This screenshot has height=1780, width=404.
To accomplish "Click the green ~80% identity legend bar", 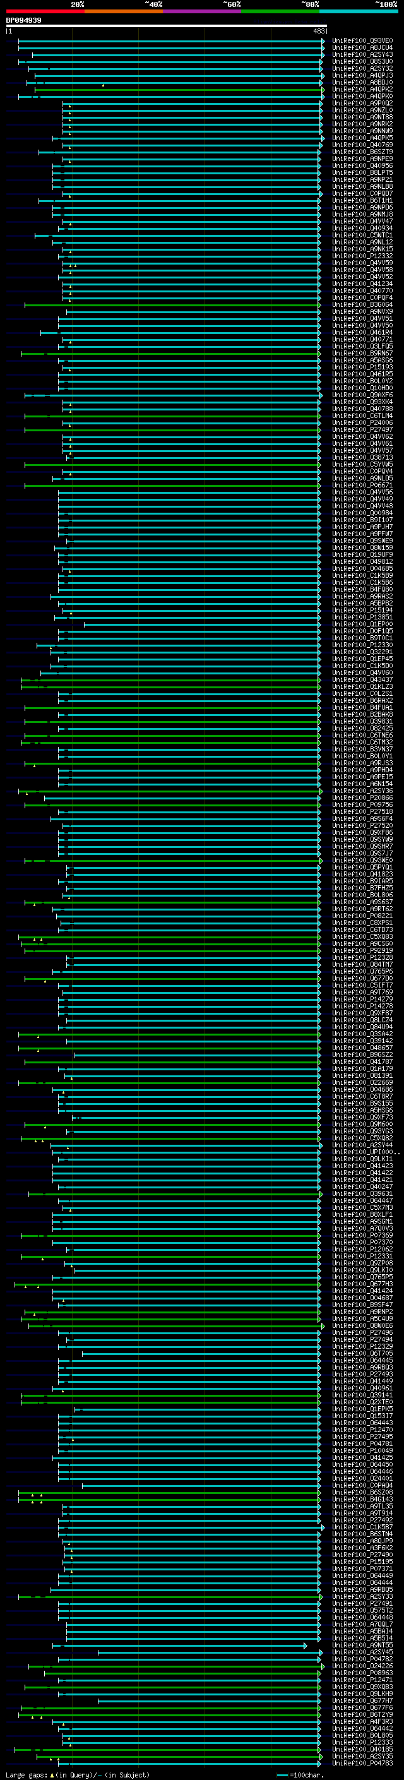I will coord(280,11).
